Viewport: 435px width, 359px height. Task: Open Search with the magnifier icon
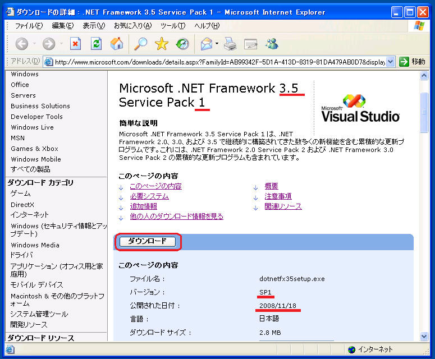click(x=140, y=44)
